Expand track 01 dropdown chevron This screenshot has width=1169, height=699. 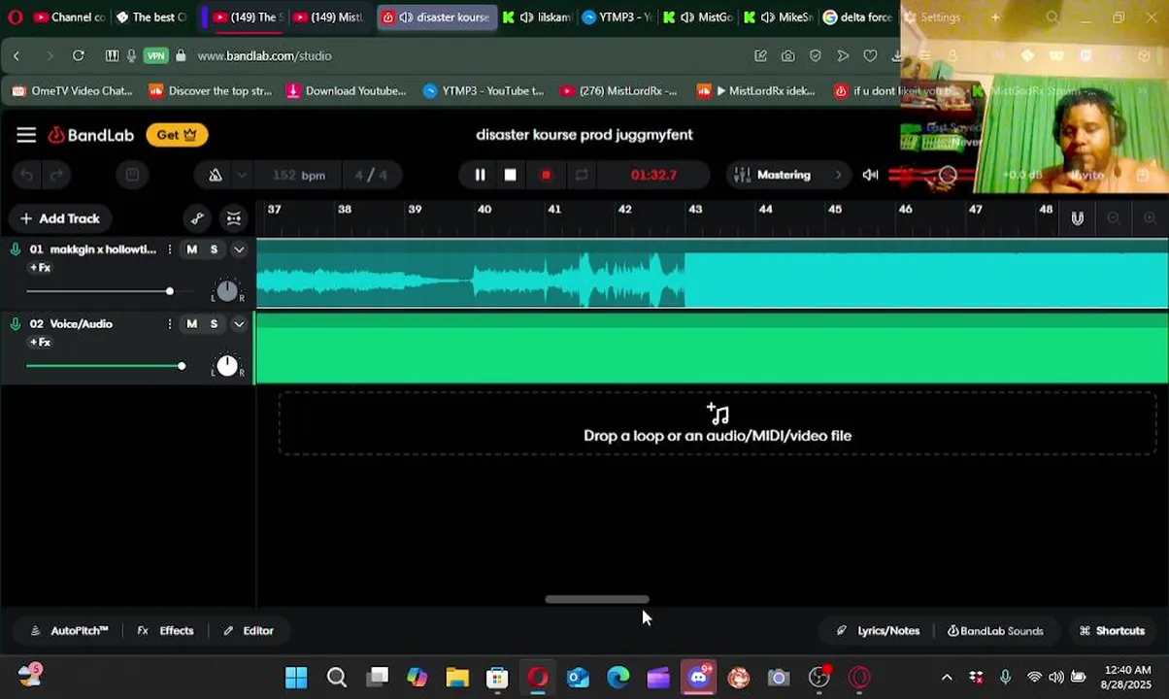point(239,250)
